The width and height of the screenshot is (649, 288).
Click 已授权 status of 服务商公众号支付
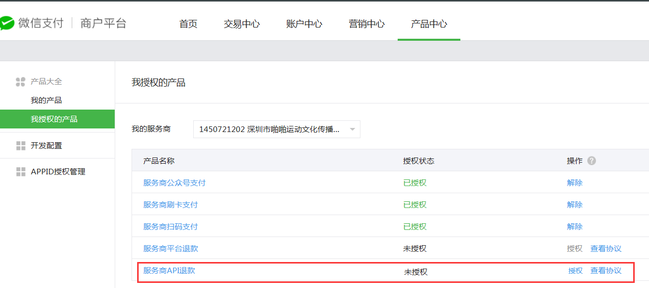414,182
